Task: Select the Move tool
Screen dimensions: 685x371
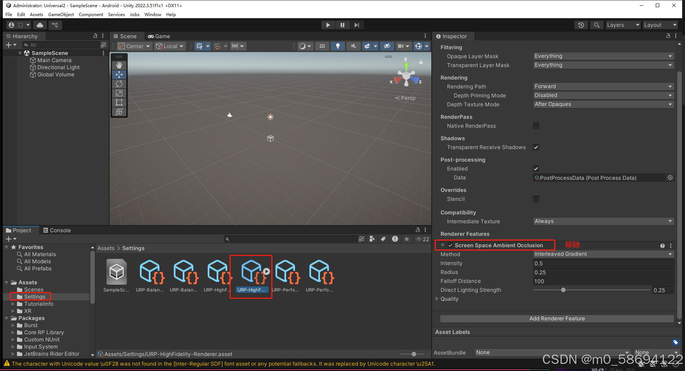Action: (x=119, y=75)
